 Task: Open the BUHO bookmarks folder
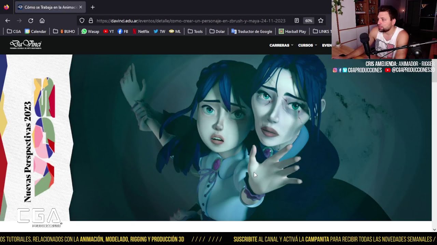[64, 31]
